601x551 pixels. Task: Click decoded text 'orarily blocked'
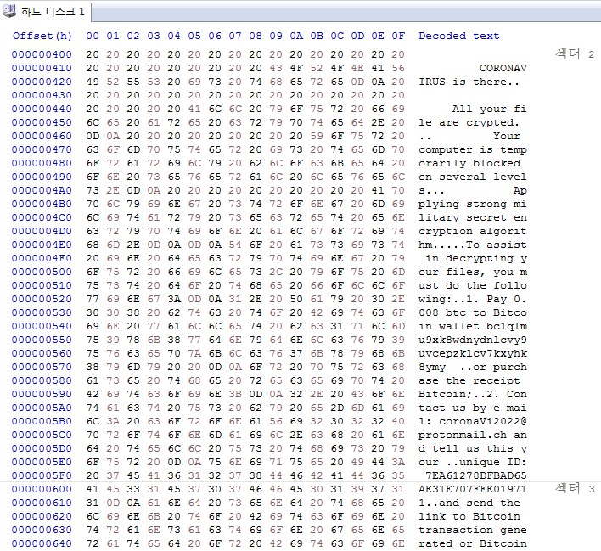(469, 163)
